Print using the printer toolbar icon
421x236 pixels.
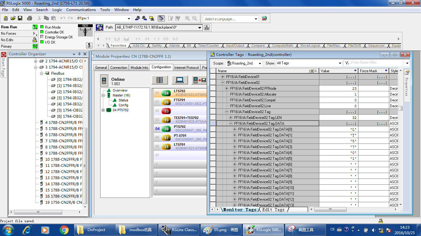click(30, 18)
